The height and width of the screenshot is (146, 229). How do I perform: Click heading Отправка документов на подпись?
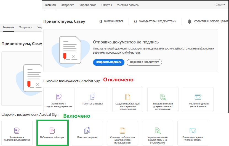pos(126,42)
